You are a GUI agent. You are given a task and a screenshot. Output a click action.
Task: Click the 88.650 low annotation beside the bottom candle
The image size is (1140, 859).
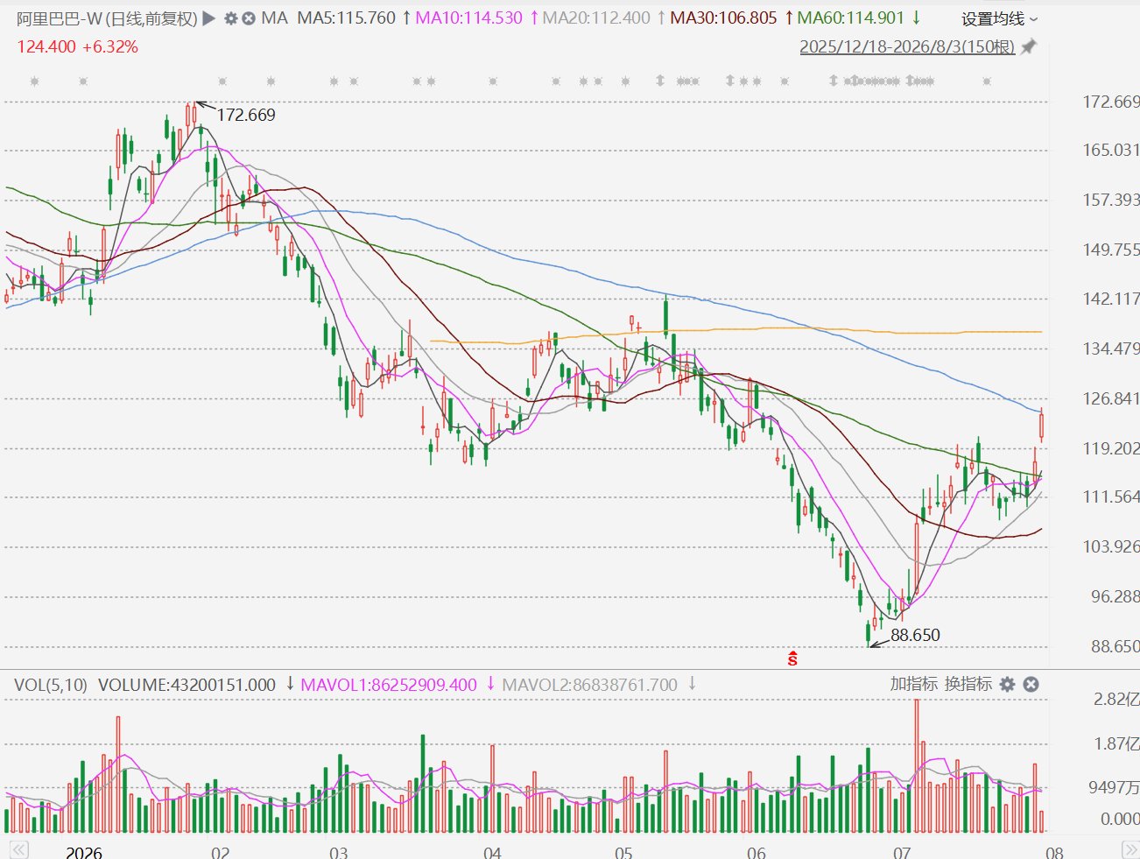915,635
